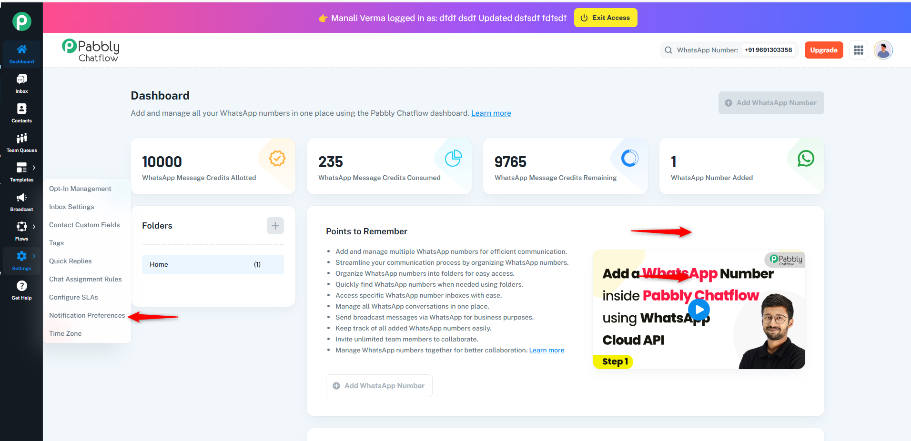Click the 10000 credits allotted value
Image resolution: width=911 pixels, height=441 pixels.
click(x=162, y=162)
